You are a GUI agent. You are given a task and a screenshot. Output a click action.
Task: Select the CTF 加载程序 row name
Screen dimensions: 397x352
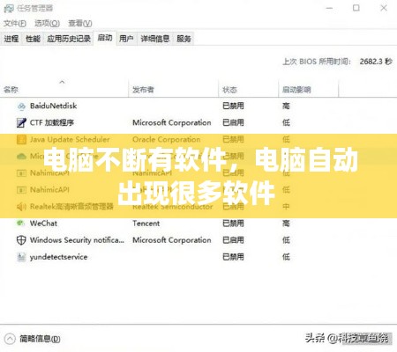[x=52, y=122]
